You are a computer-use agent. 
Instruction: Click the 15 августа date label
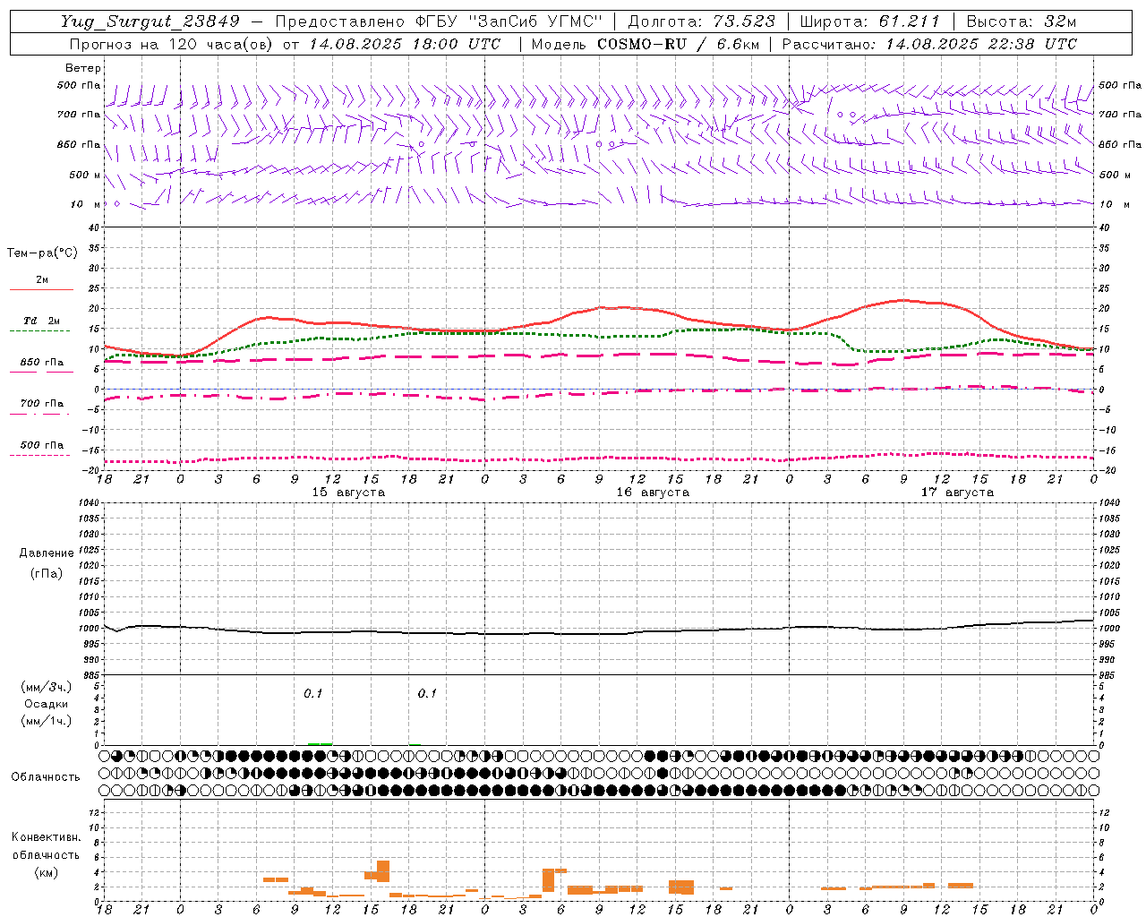(x=348, y=493)
